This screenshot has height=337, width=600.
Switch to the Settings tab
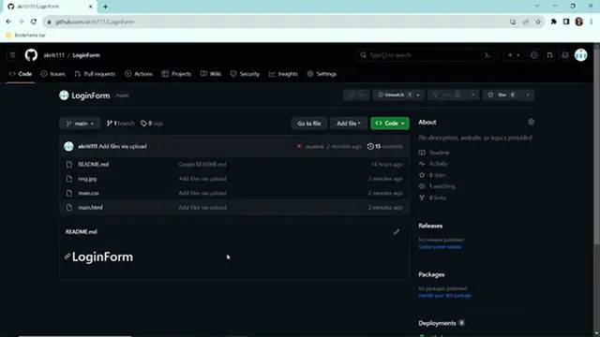(322, 74)
